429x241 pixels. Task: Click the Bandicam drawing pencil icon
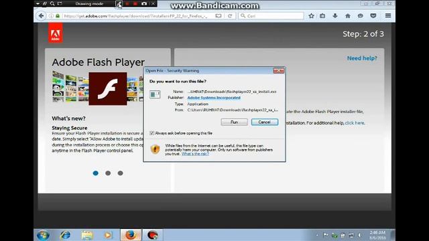click(119, 4)
